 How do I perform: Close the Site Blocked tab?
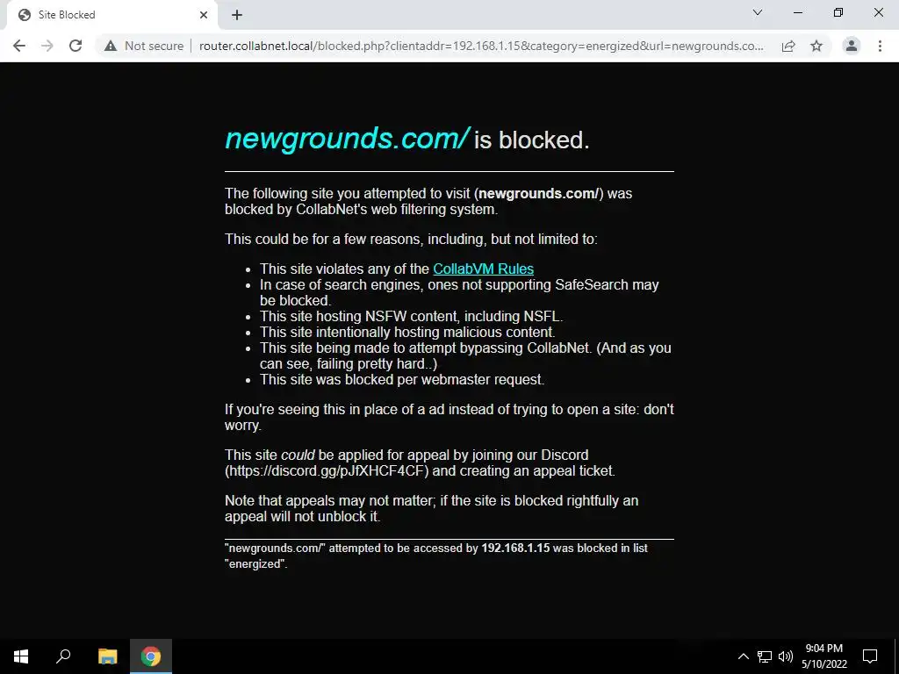(204, 15)
